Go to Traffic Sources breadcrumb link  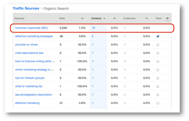(26, 8)
